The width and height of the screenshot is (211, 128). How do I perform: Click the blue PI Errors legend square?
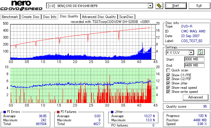[5, 112]
